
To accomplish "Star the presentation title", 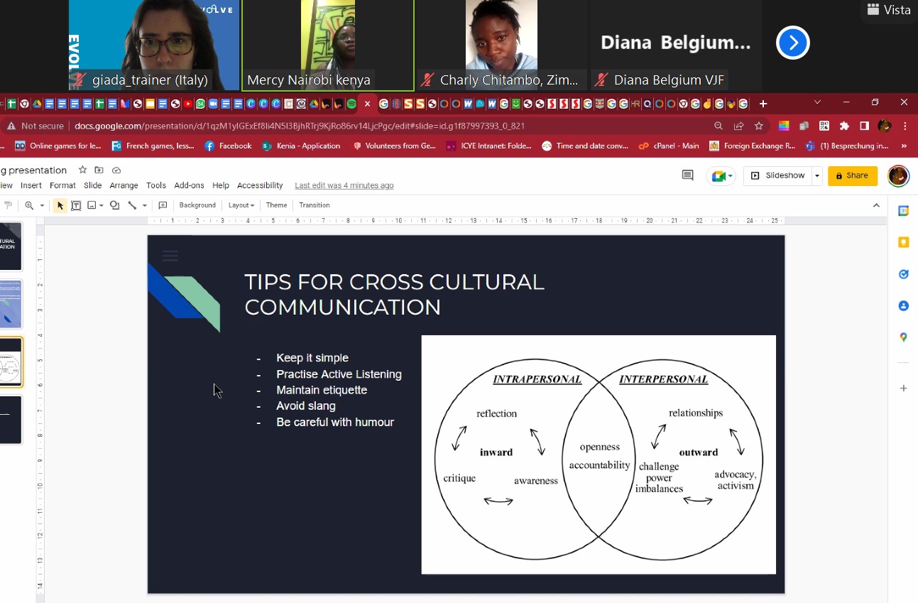I will point(82,170).
